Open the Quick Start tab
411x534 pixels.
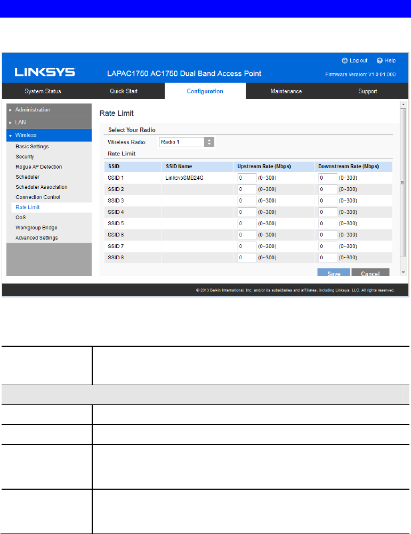click(x=124, y=91)
